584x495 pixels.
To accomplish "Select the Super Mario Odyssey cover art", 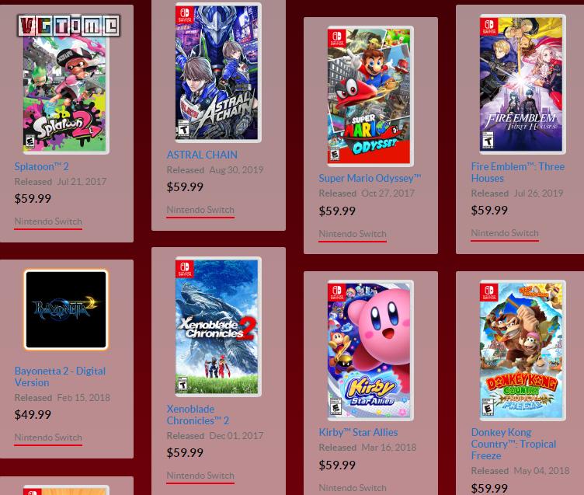I will (370, 96).
